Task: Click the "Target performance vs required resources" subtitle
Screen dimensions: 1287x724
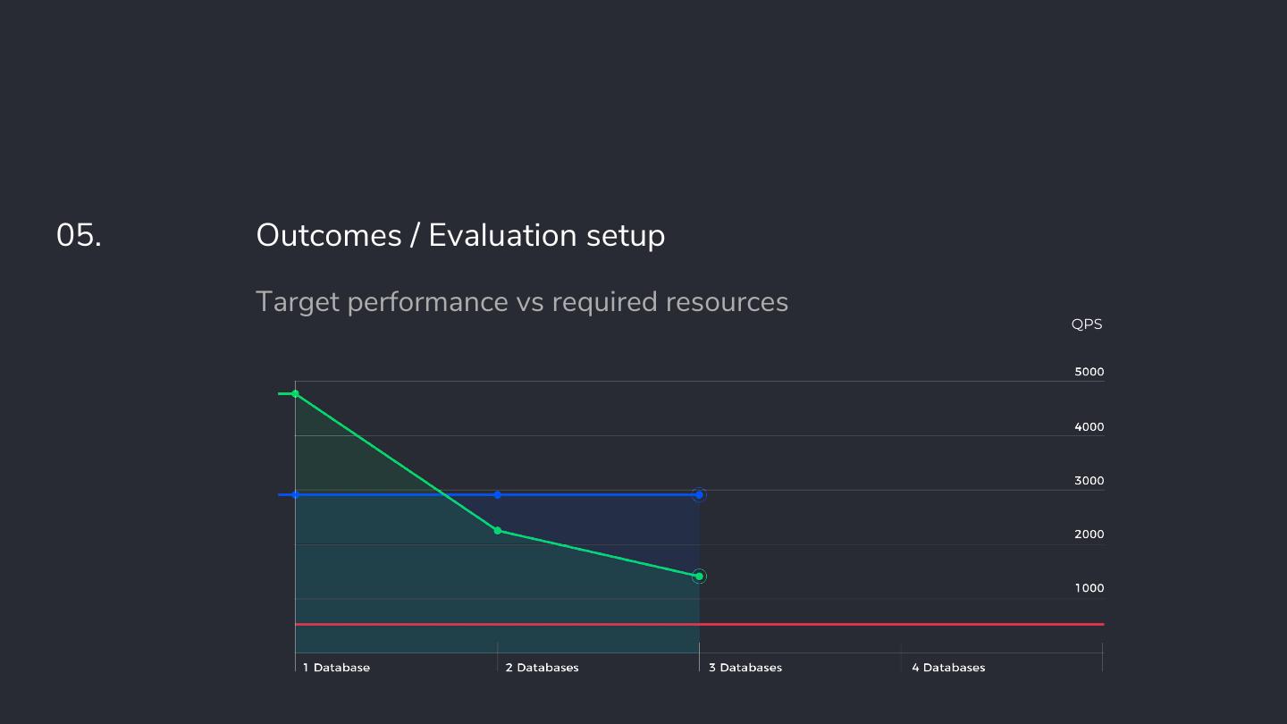Action: (522, 302)
